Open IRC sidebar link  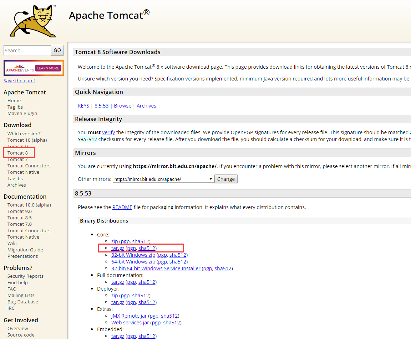11,308
